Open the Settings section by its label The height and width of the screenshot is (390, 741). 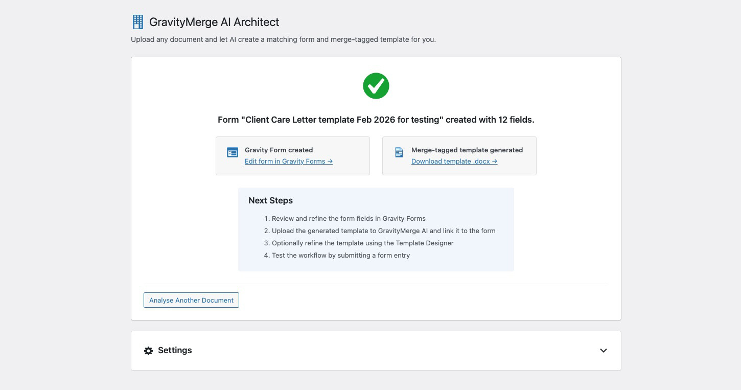[175, 351]
